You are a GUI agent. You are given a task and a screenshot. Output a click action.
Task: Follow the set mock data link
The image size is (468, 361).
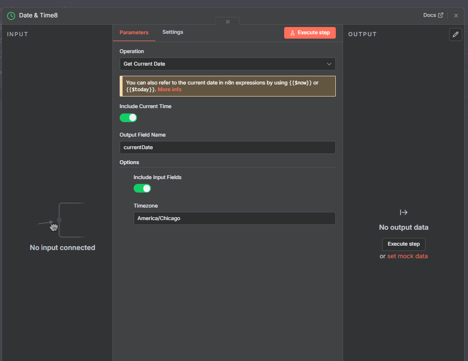407,256
